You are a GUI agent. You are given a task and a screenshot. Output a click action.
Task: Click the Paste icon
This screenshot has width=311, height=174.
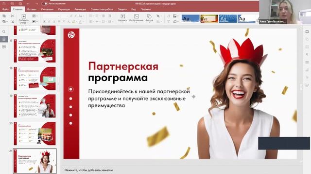click(x=4, y=21)
